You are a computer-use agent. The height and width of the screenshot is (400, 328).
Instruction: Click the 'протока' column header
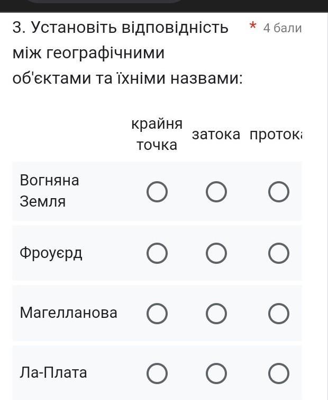click(276, 135)
